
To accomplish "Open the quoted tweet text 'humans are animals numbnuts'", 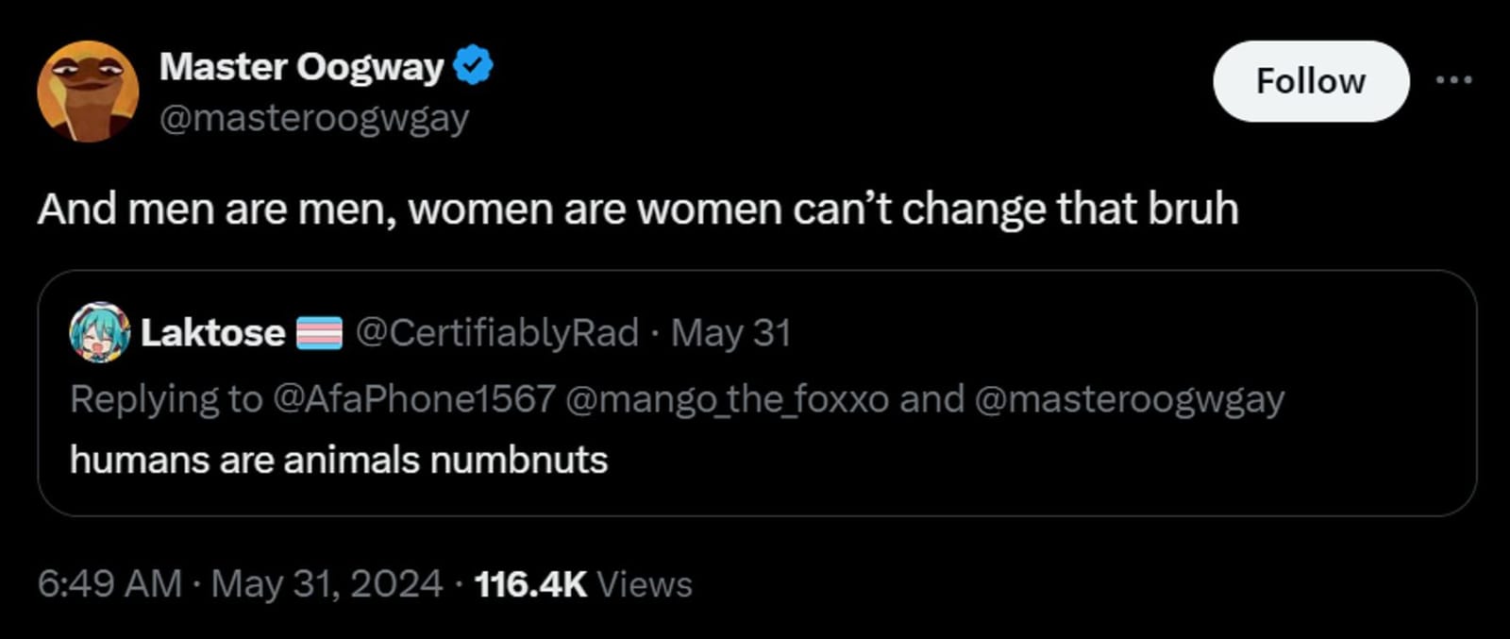I will (x=338, y=460).
